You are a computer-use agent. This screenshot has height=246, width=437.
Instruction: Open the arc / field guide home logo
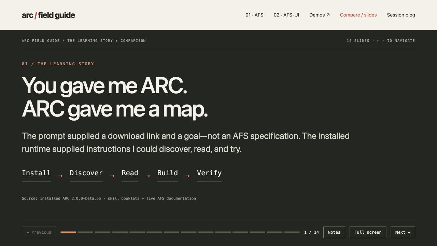[48, 15]
